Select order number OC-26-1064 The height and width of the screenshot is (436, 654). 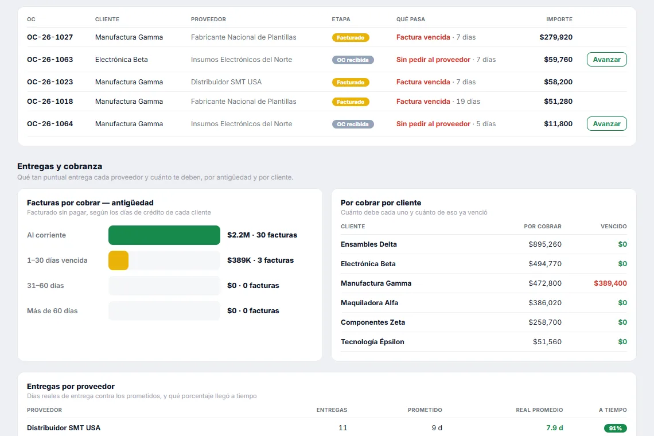pyautogui.click(x=50, y=124)
